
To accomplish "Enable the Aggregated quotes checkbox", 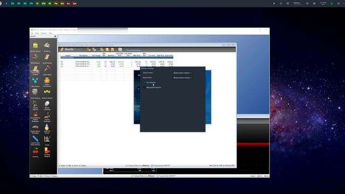I will pos(144,87).
